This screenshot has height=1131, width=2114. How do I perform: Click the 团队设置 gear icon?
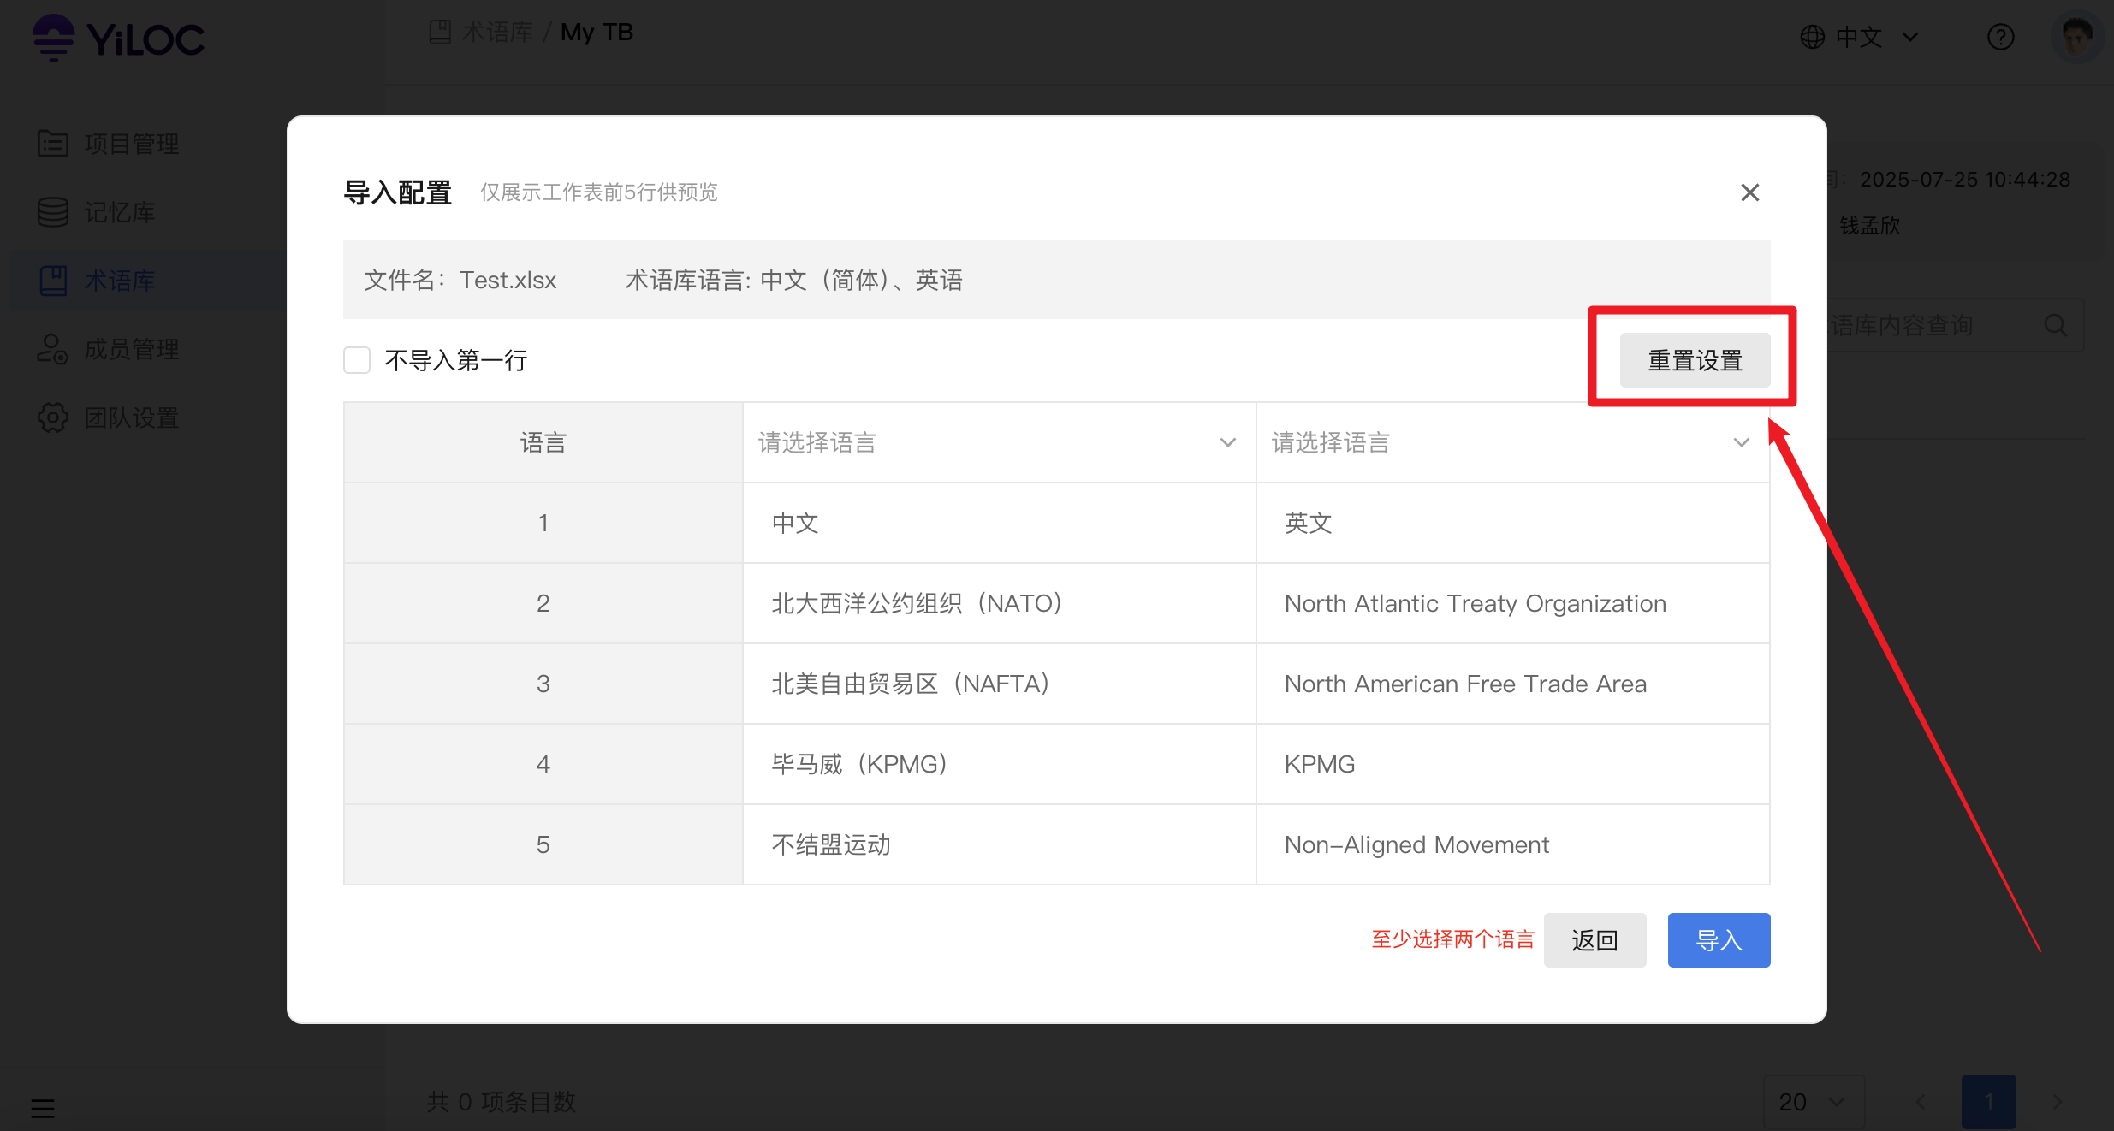53,417
